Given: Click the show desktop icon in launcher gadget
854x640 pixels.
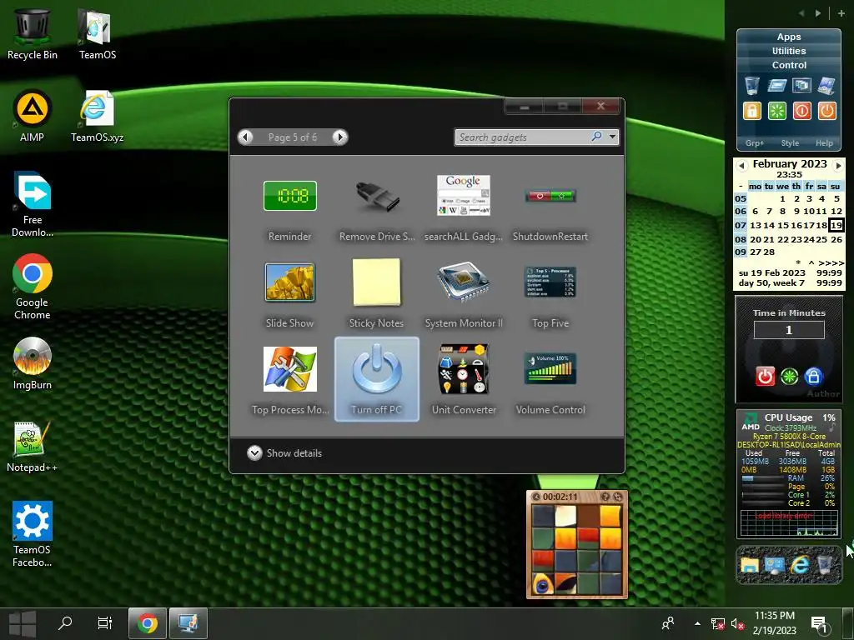Looking at the screenshot, I should click(826, 86).
